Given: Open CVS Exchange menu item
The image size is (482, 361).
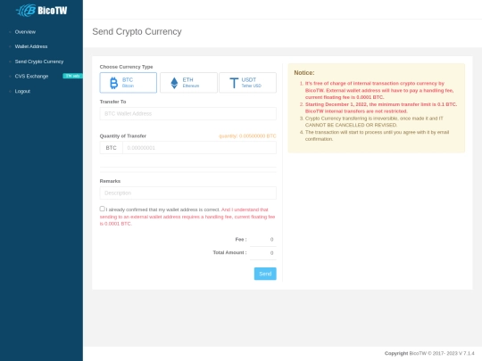Looking at the screenshot, I should 31,76.
